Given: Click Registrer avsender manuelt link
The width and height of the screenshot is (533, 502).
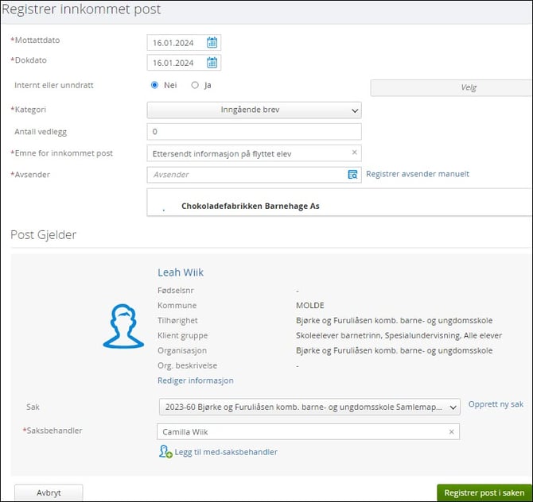Looking at the screenshot, I should tap(418, 174).
